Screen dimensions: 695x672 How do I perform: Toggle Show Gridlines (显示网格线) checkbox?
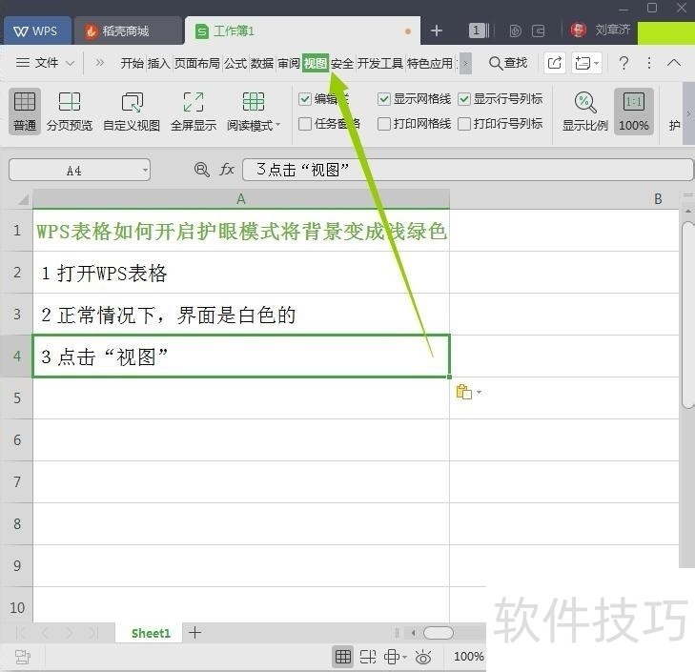(384, 98)
